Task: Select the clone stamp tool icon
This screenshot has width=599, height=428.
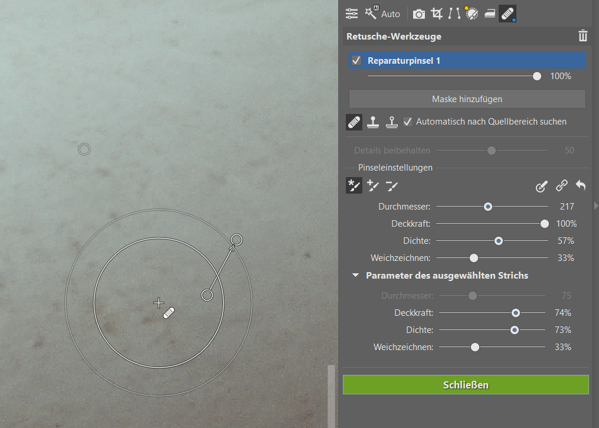Action: [x=373, y=122]
